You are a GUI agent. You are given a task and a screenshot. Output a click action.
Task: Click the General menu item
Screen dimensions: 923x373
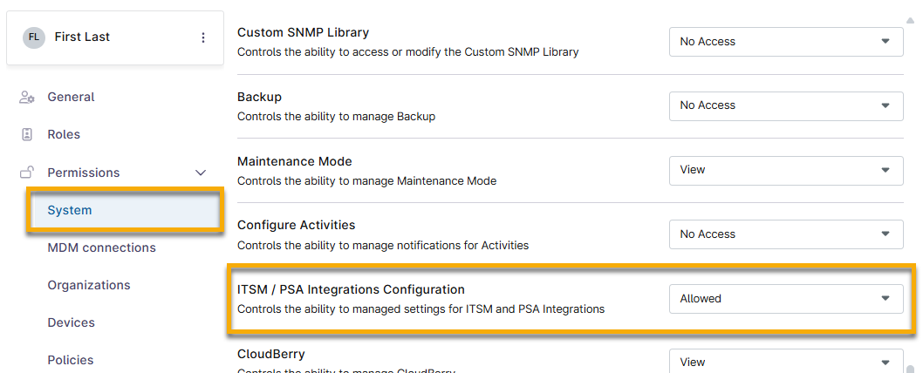(72, 98)
